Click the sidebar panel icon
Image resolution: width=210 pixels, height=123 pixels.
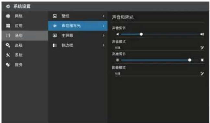click(55, 45)
